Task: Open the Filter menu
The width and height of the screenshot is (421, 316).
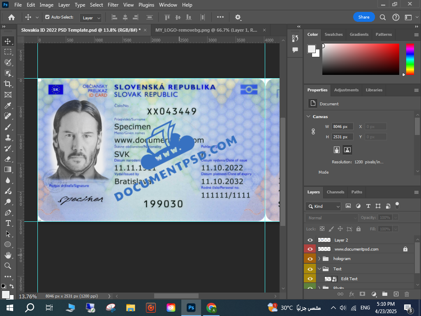Action: point(113,5)
